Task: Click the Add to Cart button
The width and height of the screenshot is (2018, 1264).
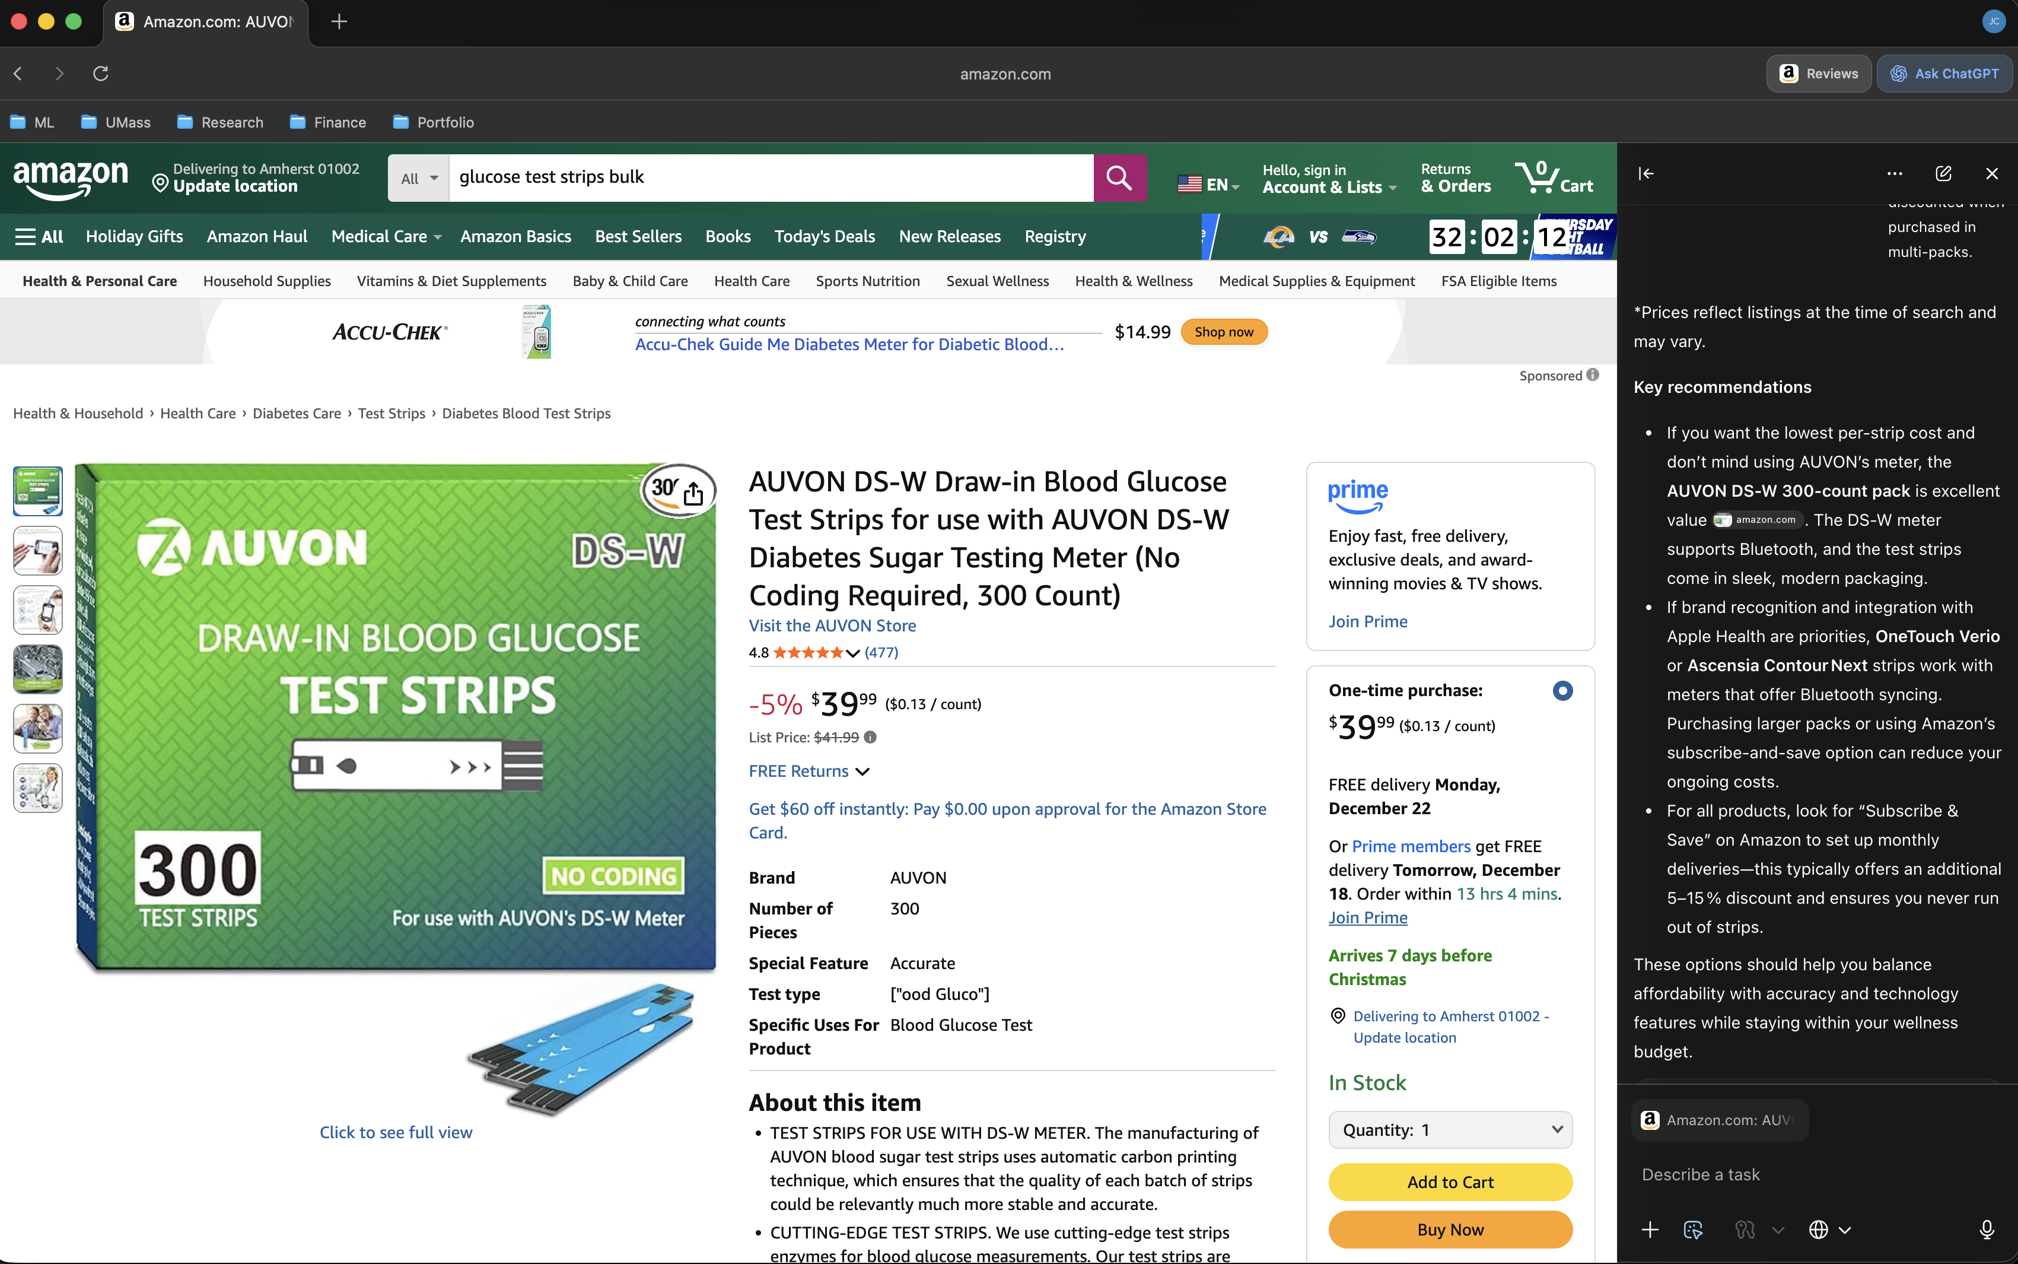Action: [x=1450, y=1182]
